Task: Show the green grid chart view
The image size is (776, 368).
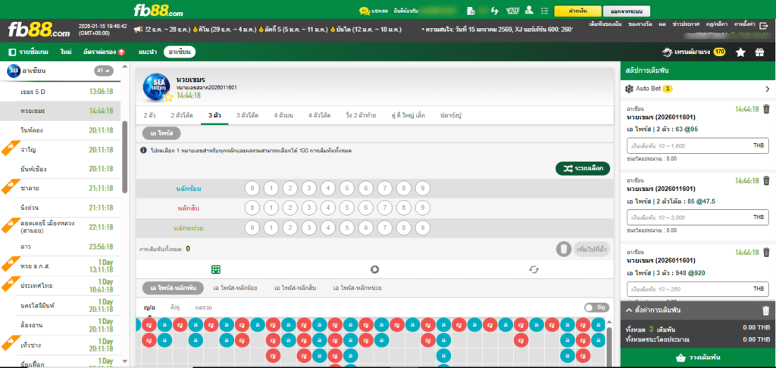Action: coord(216,270)
